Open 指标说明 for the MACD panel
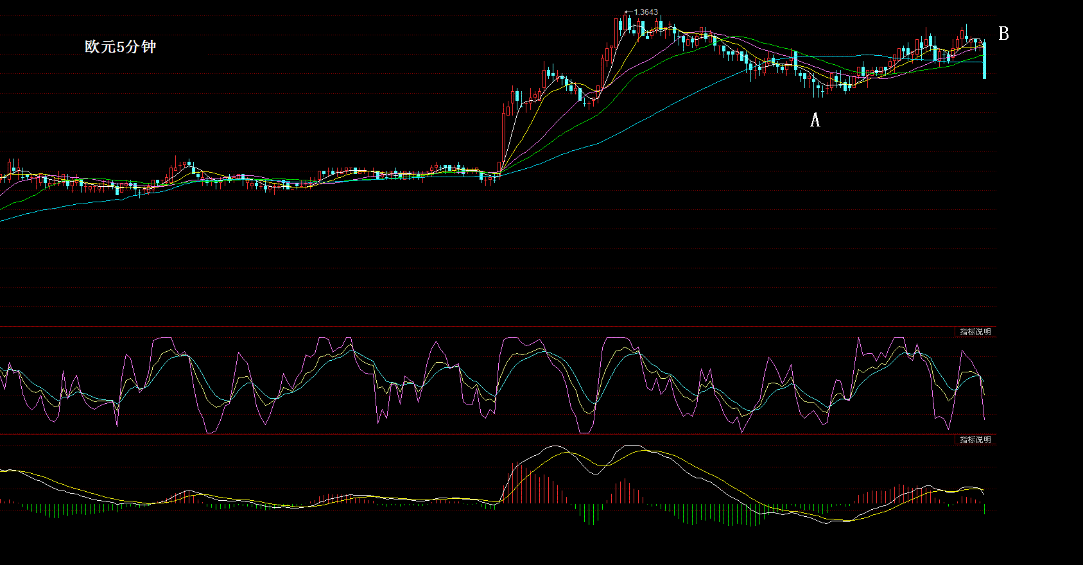 [x=975, y=440]
